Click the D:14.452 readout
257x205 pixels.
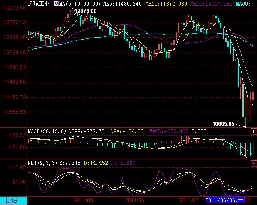pyautogui.click(x=96, y=163)
